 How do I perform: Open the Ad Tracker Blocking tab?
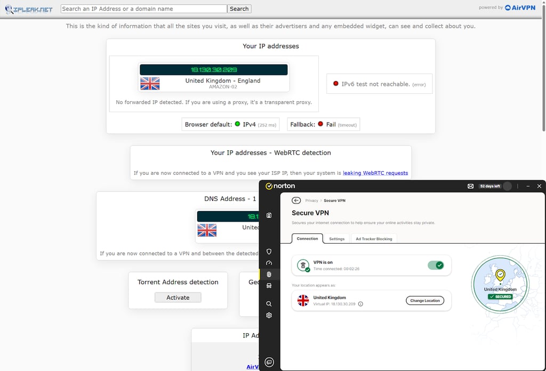(374, 239)
